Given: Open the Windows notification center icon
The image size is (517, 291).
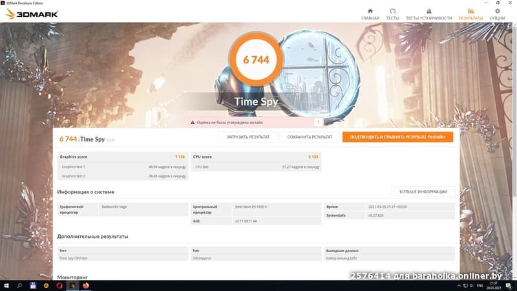Looking at the screenshot, I should pos(509,286).
